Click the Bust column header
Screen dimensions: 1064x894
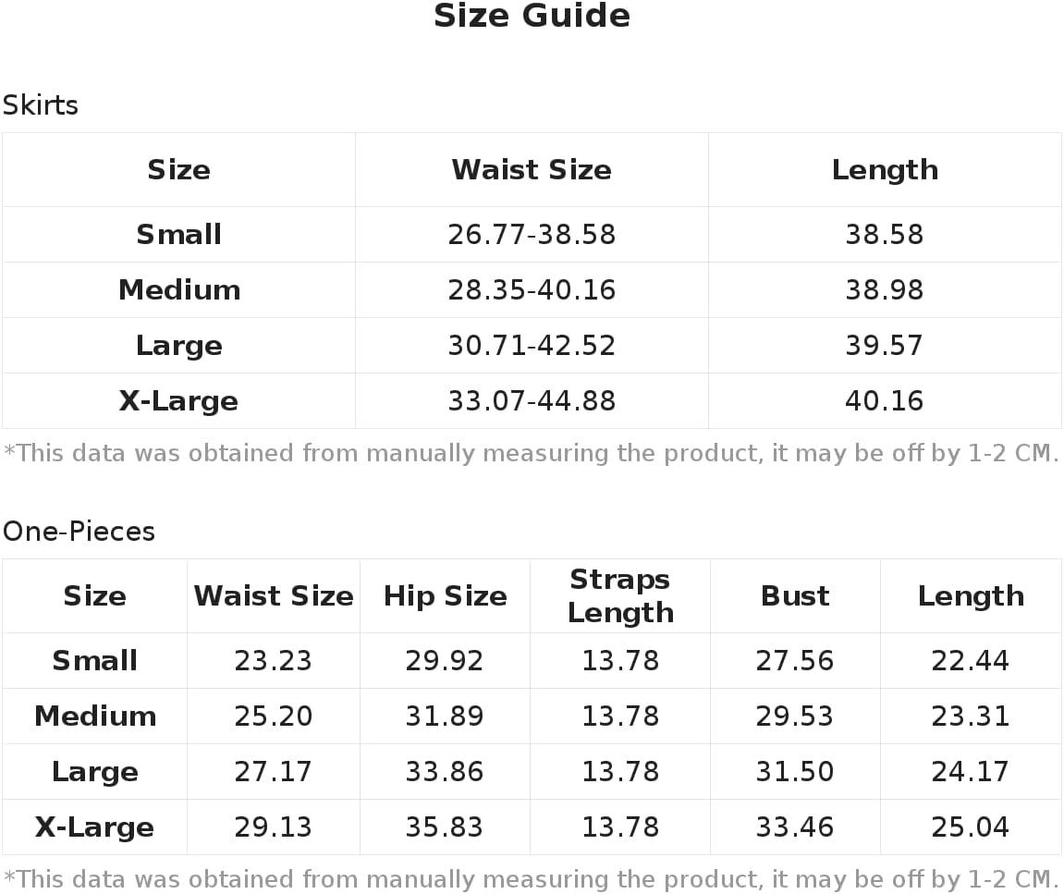[795, 596]
